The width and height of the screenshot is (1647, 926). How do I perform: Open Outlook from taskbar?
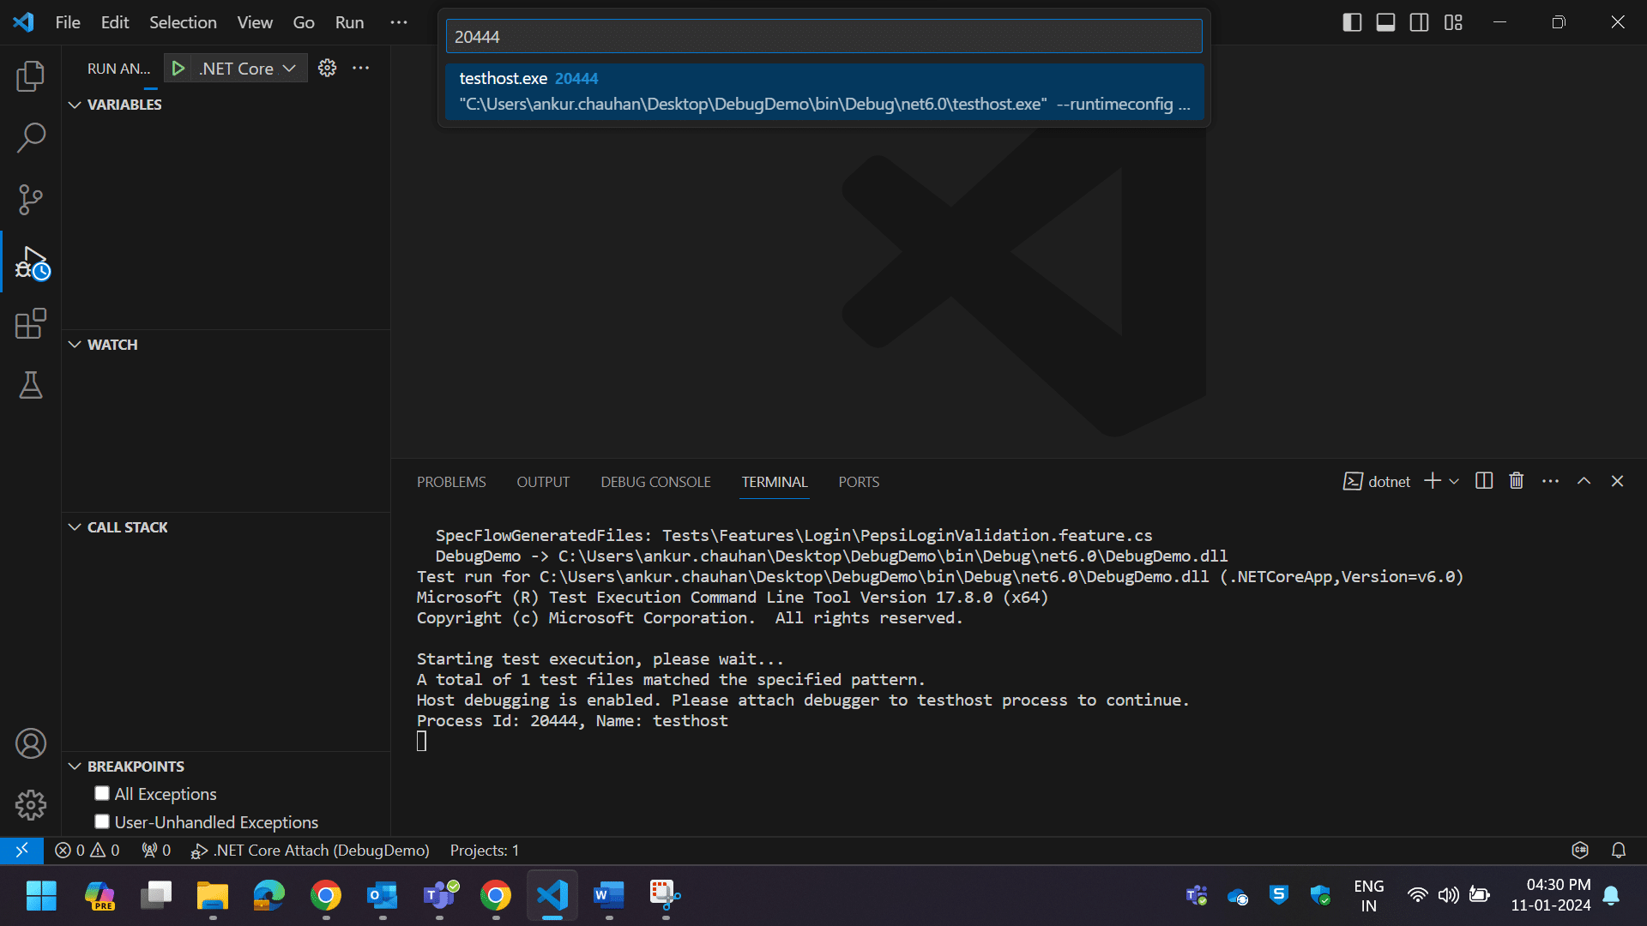[382, 896]
